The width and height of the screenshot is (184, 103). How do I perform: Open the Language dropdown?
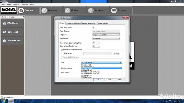point(106,35)
